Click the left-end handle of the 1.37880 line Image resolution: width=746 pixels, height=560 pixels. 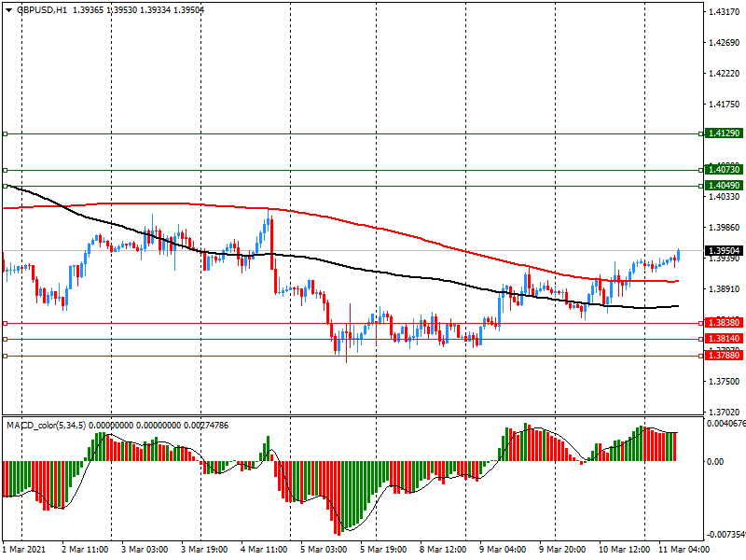point(6,356)
